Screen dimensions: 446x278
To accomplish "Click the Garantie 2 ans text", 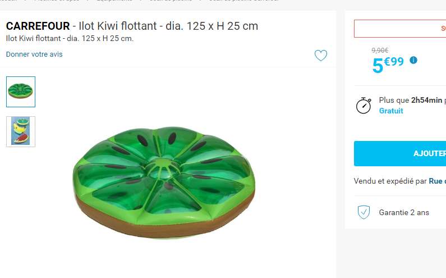I will coord(404,212).
